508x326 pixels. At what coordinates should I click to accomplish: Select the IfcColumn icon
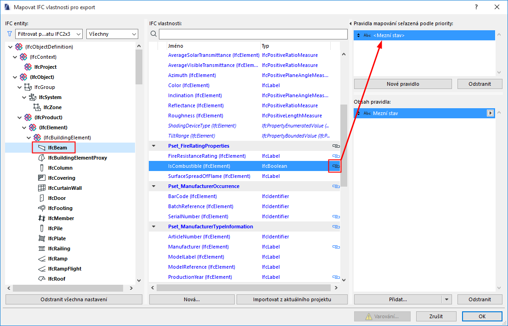pos(41,168)
